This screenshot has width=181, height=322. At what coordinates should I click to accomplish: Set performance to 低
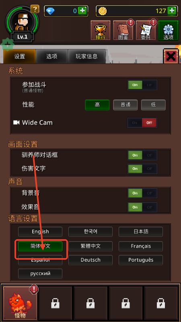point(153,105)
